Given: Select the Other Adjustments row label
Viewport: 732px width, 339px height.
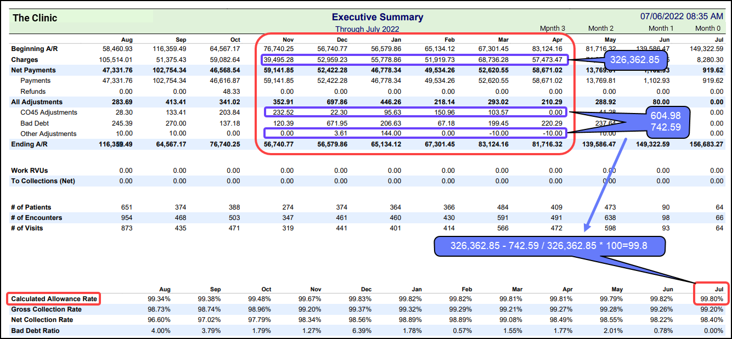Looking at the screenshot, I should [48, 133].
